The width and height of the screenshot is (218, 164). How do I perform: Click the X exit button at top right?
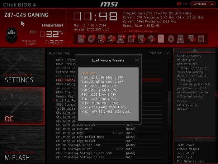point(212,4)
